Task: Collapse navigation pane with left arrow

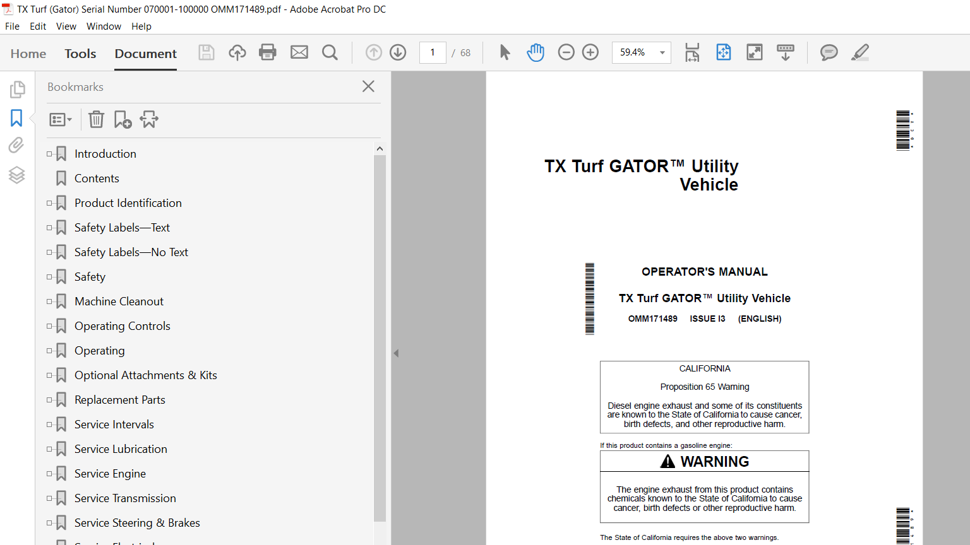Action: (396, 353)
